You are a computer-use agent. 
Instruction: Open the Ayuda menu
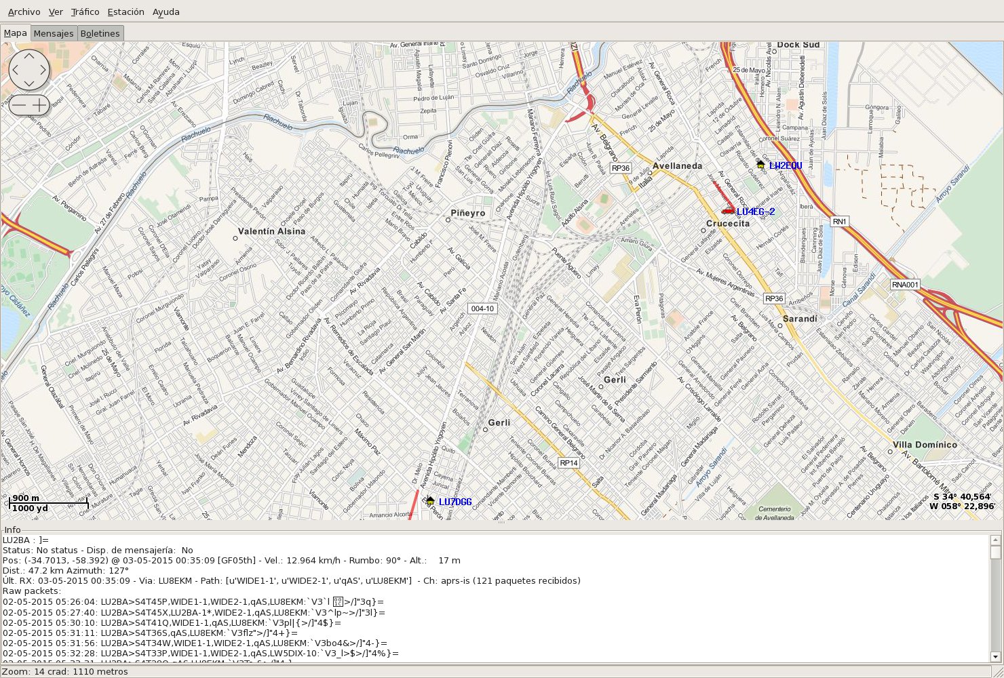click(x=166, y=12)
